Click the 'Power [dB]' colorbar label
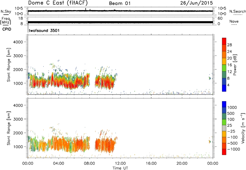This screenshot has height=170, width=246. [x=235, y=65]
